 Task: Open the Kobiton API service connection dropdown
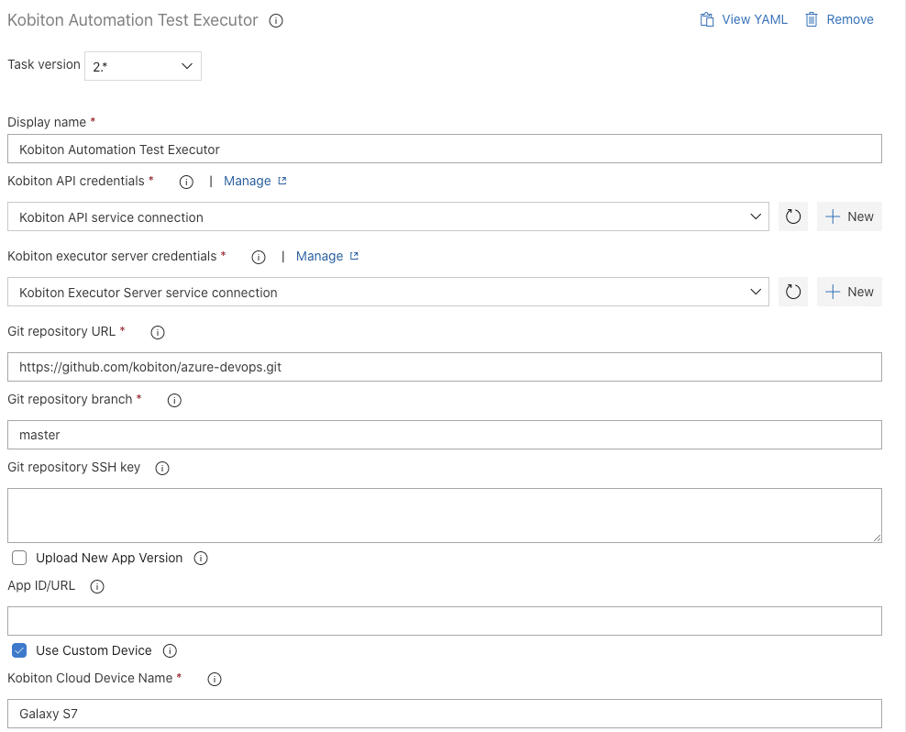pyautogui.click(x=755, y=216)
